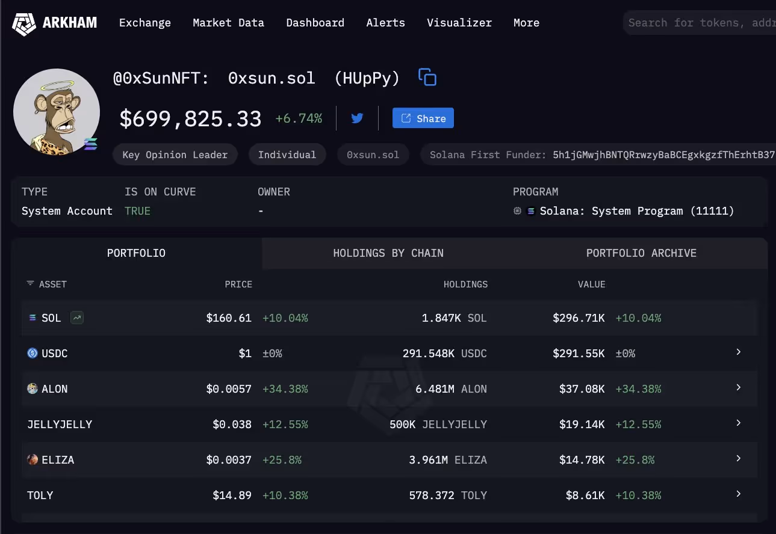Screen dimensions: 776x534
Task: Click the 3.961M ELIZA holdings
Action: click(447, 460)
